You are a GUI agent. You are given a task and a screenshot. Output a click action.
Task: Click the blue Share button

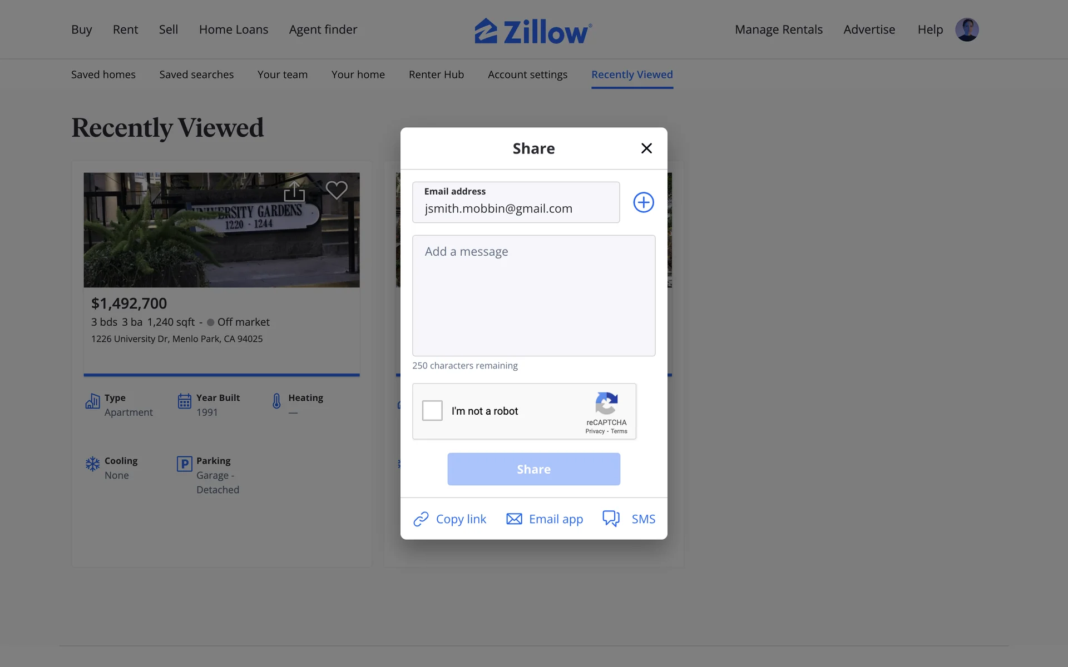[x=533, y=469]
